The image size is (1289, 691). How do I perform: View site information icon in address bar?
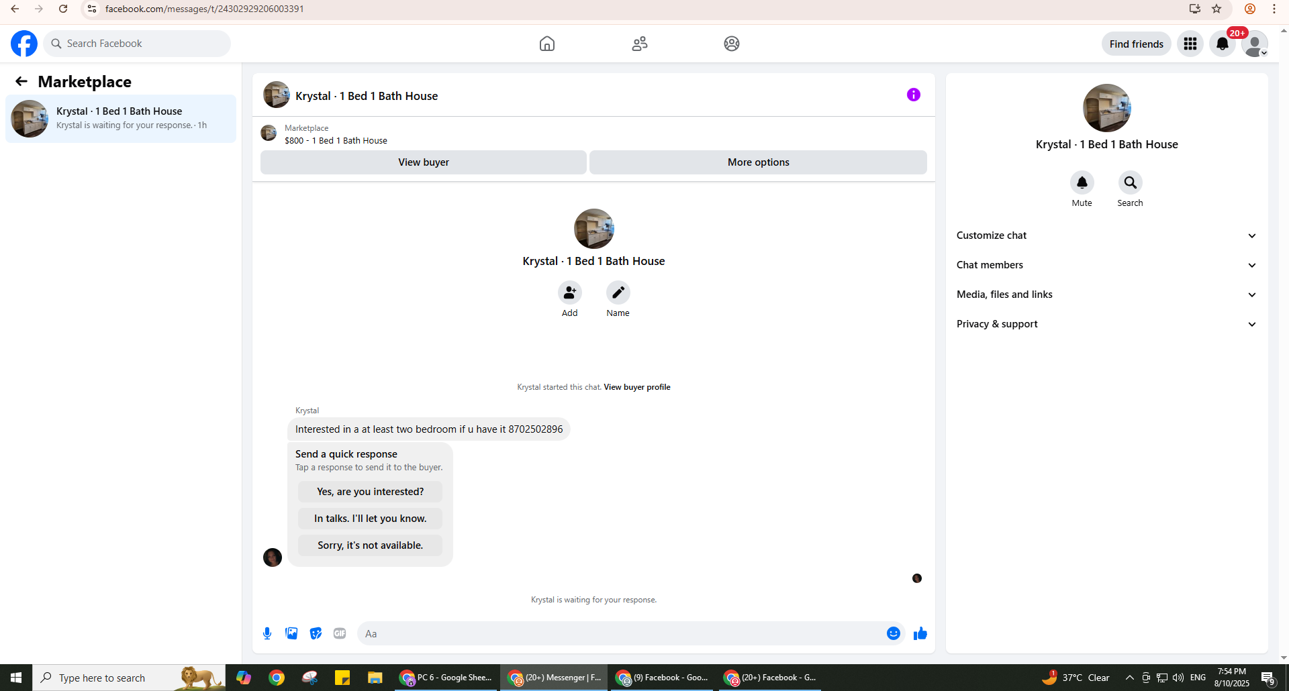(x=92, y=9)
